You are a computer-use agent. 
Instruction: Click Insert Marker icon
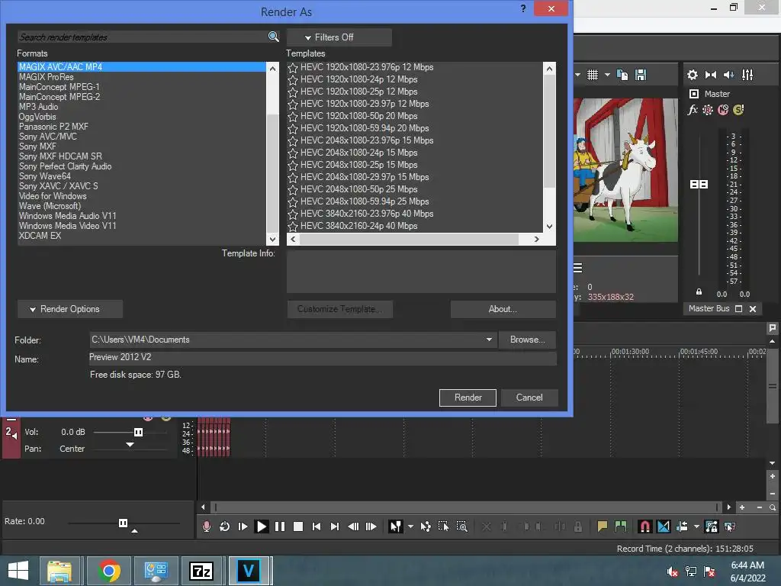[x=603, y=526]
